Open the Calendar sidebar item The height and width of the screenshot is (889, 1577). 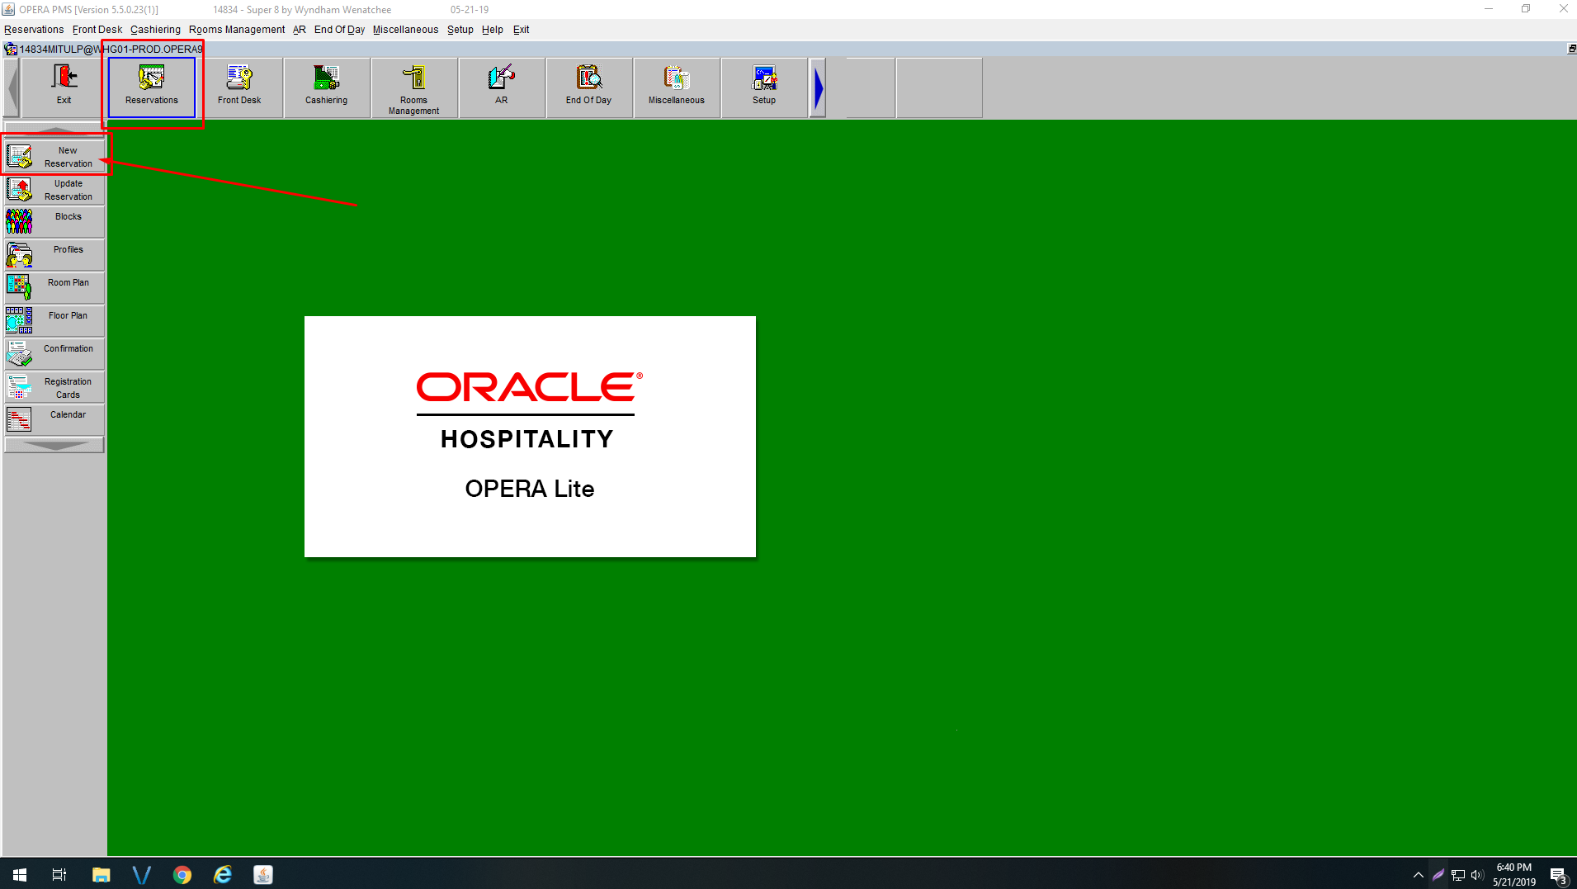click(55, 420)
